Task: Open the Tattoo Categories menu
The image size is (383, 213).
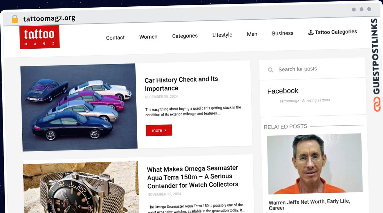Action: (333, 32)
